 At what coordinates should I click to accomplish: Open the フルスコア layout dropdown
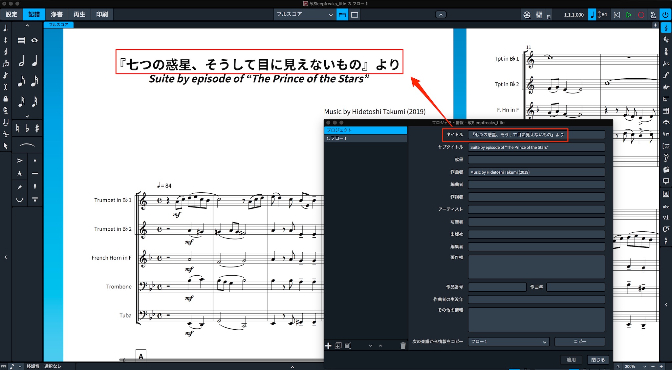click(x=304, y=15)
